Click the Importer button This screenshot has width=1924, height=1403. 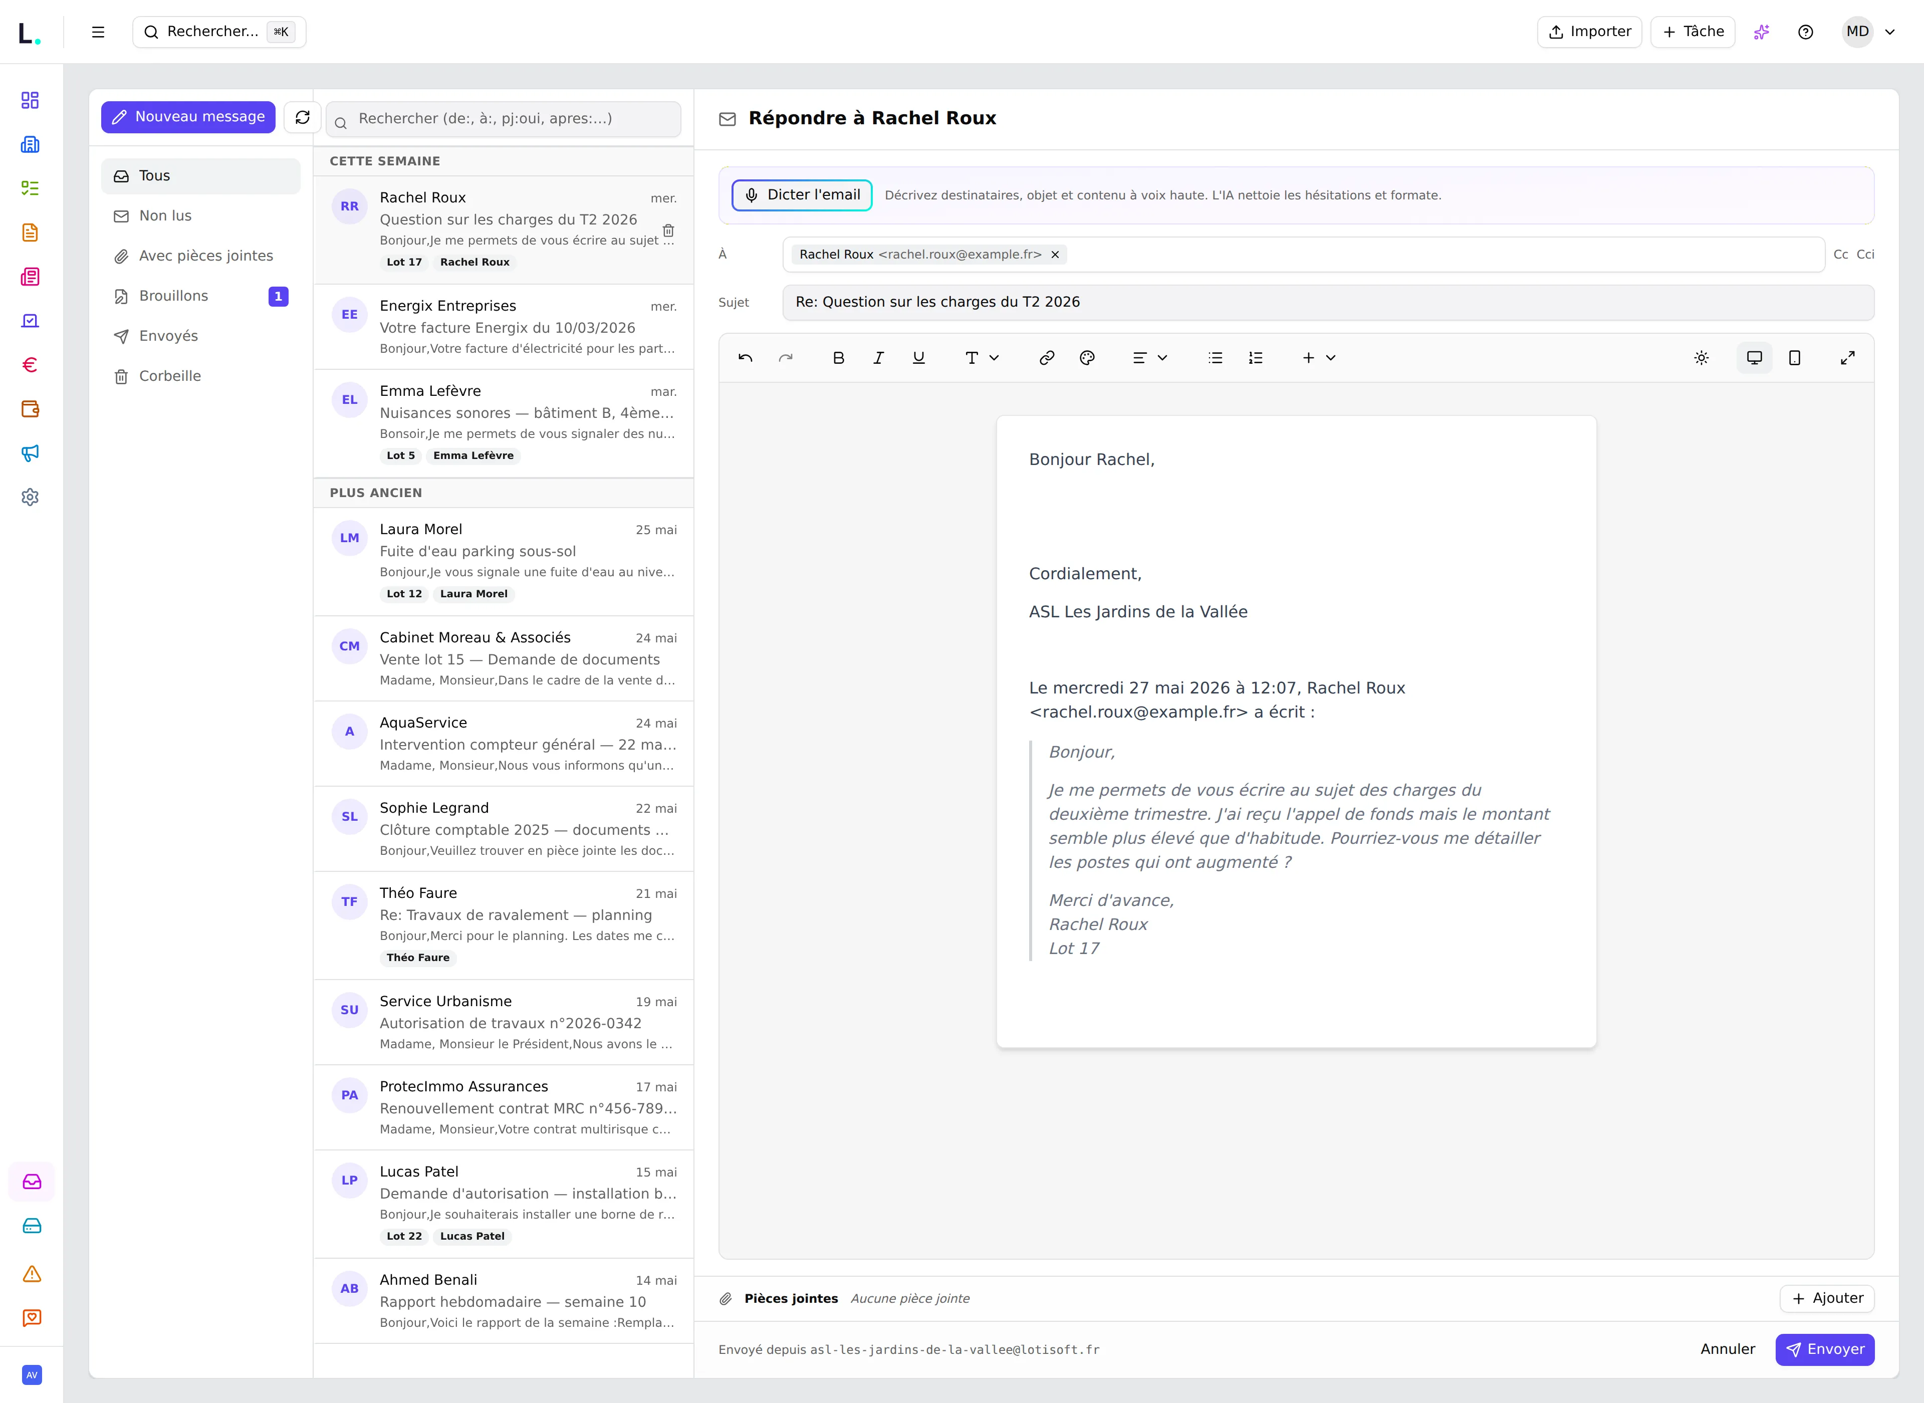1589,32
